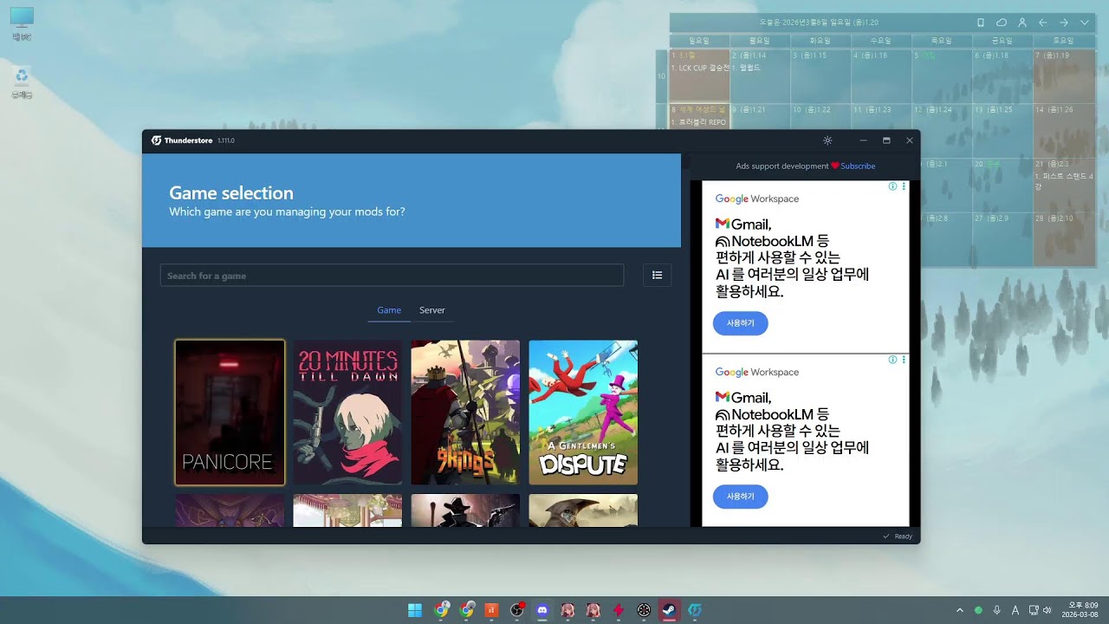The image size is (1109, 624).
Task: Open the volume speaker tray icon
Action: (1047, 610)
